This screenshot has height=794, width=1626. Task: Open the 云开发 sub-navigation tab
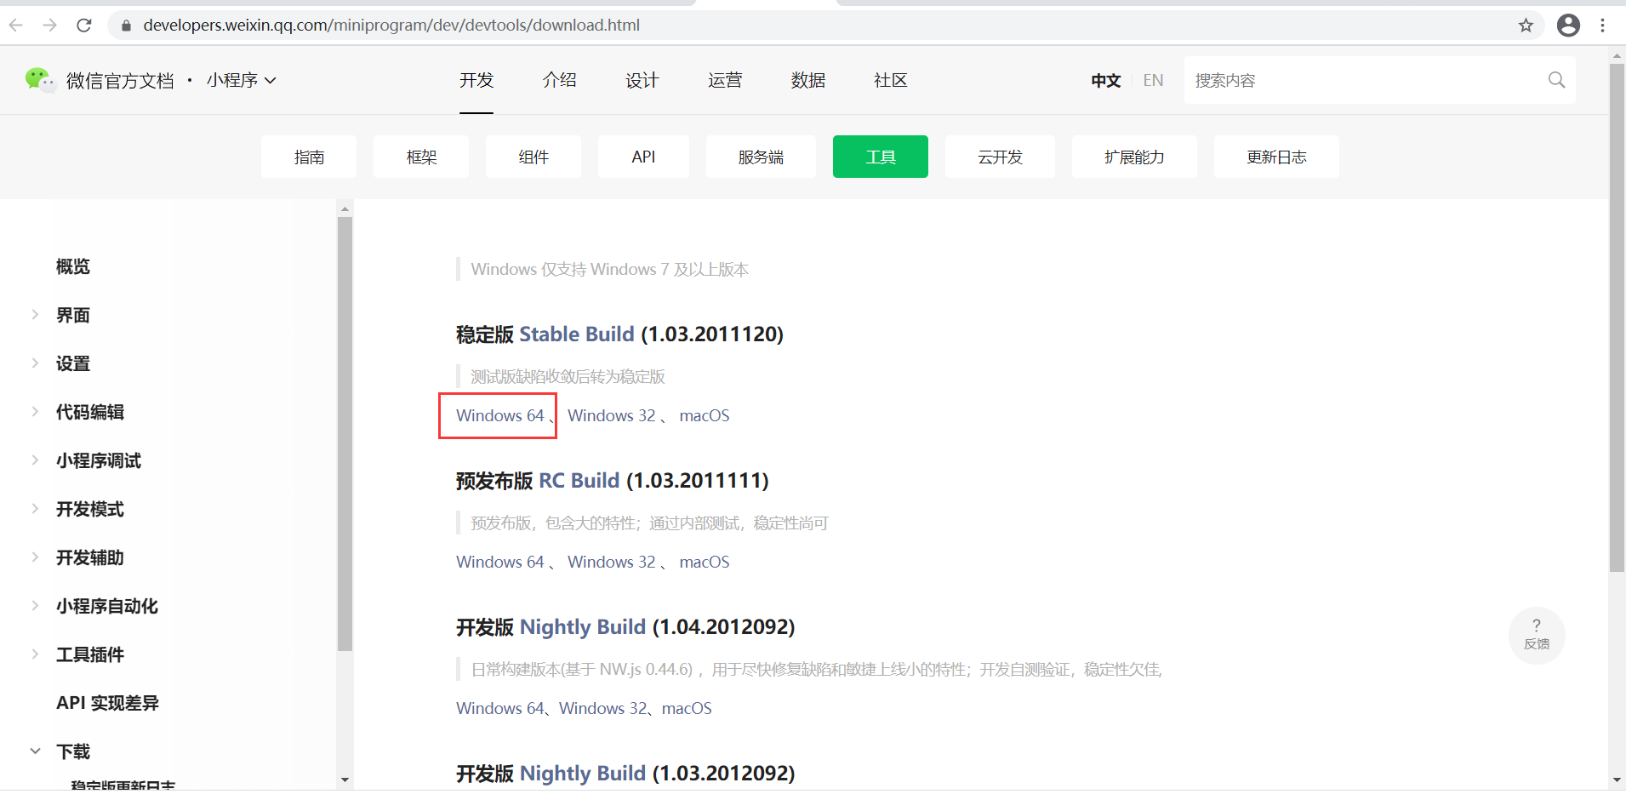[1000, 157]
